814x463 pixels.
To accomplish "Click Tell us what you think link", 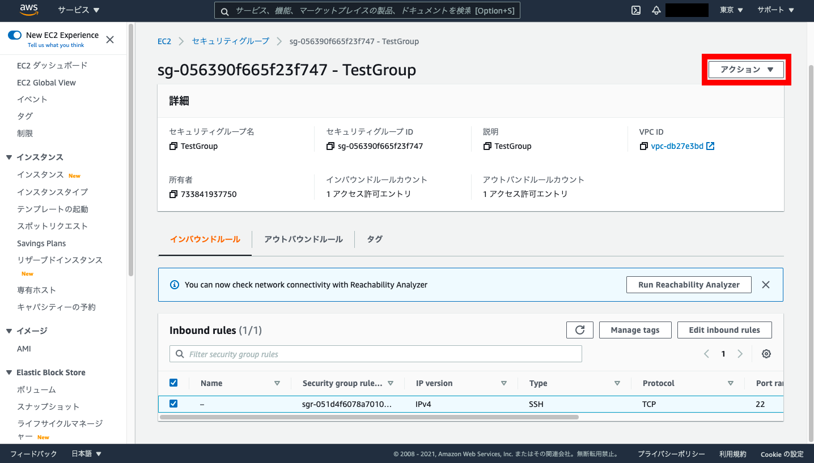I will (56, 45).
